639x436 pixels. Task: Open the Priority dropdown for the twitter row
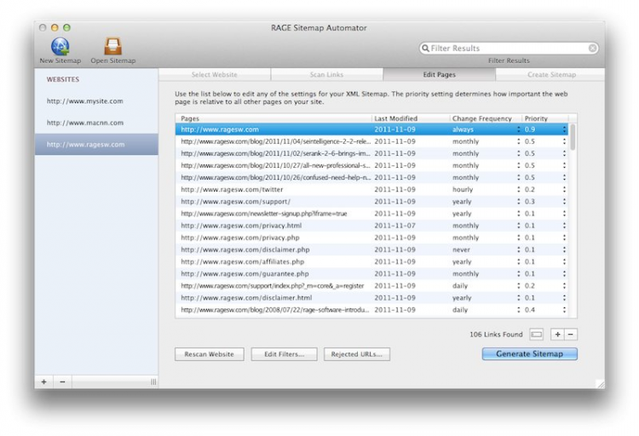[564, 190]
